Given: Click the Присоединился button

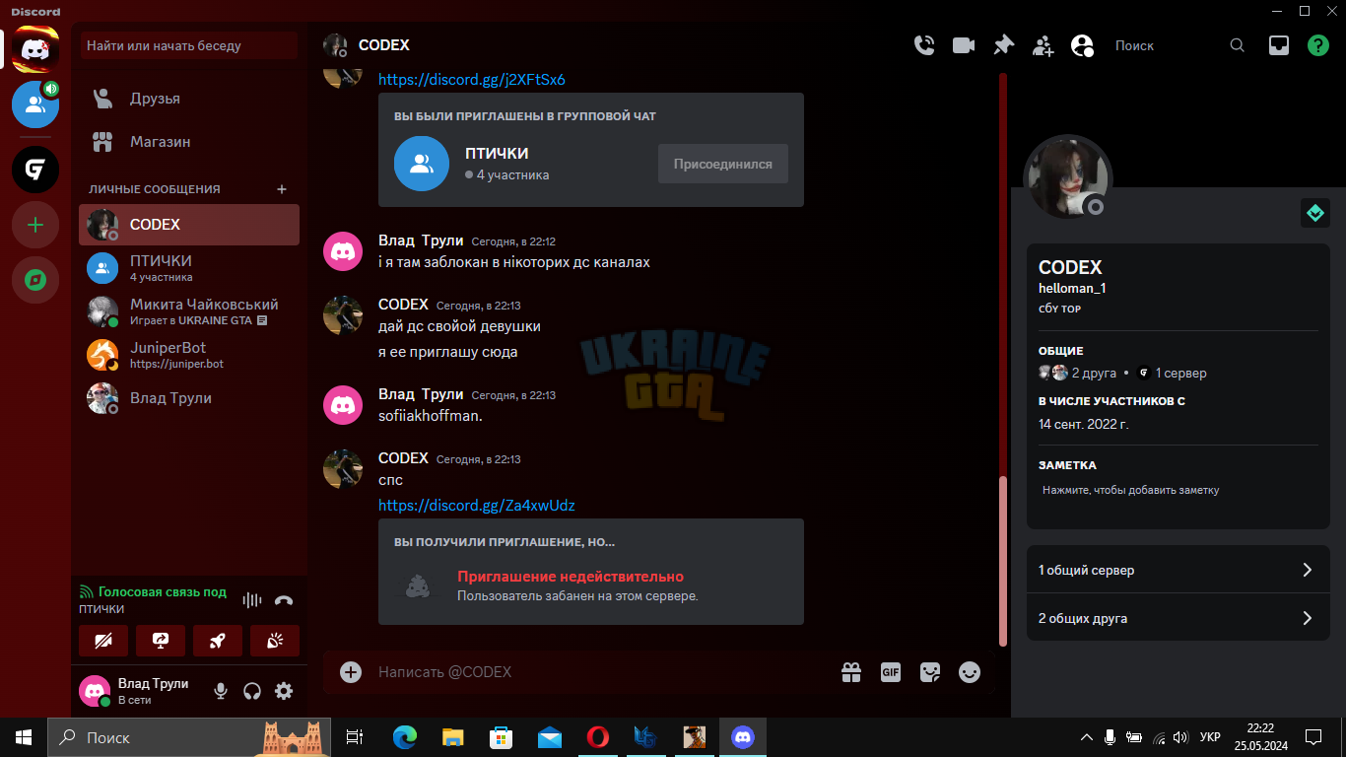Looking at the screenshot, I should tap(723, 164).
